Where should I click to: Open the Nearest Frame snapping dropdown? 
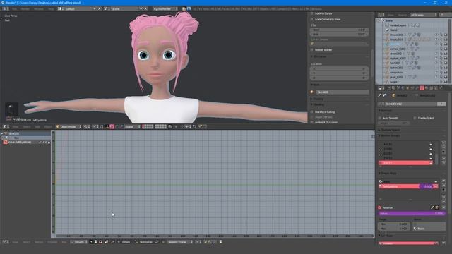coord(180,242)
